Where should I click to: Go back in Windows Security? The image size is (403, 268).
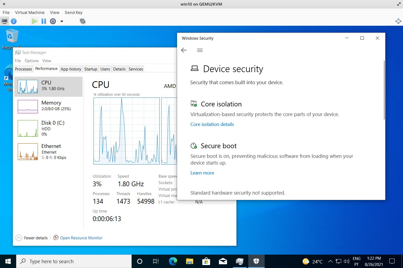coord(184,50)
